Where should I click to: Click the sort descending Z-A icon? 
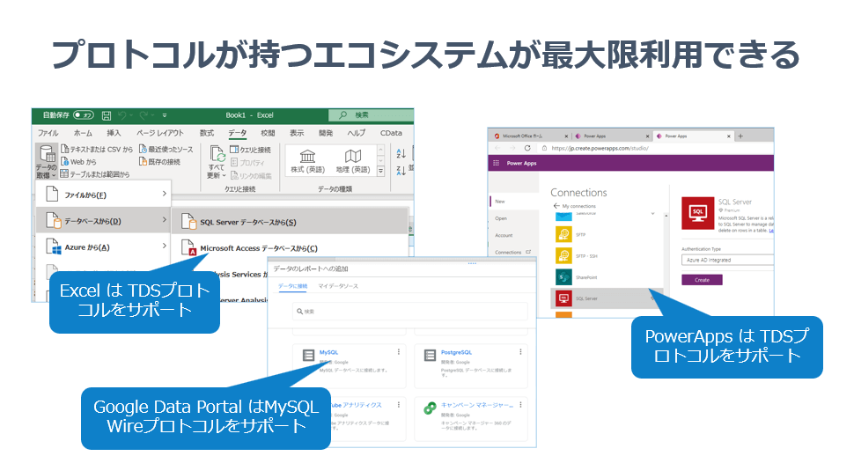tap(401, 171)
